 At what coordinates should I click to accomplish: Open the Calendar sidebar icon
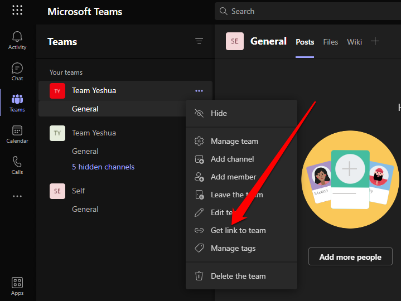click(x=17, y=134)
